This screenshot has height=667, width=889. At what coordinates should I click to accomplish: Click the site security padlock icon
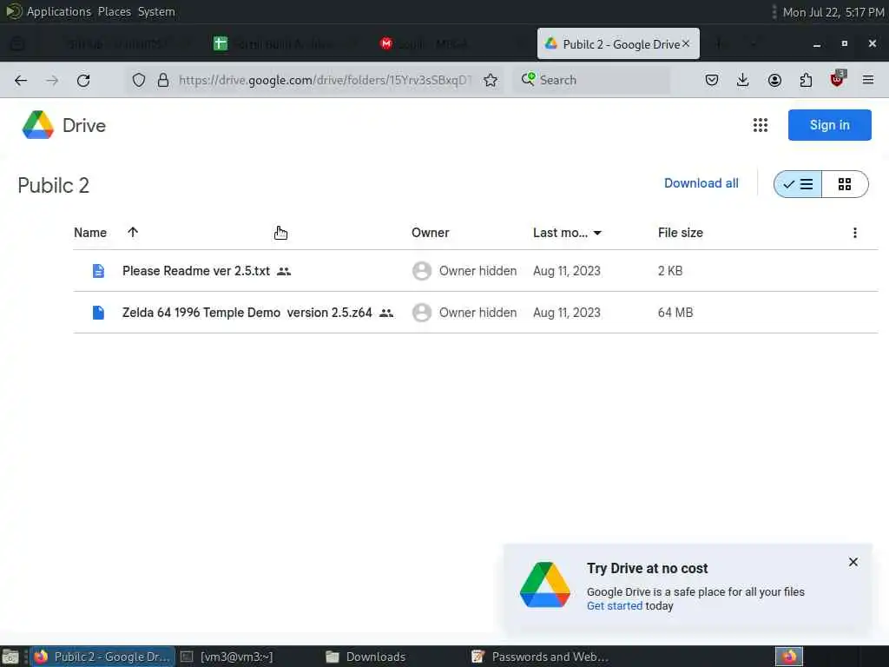[x=163, y=80]
